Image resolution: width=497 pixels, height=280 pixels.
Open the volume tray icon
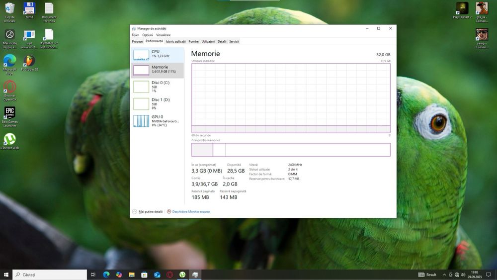[463, 275]
